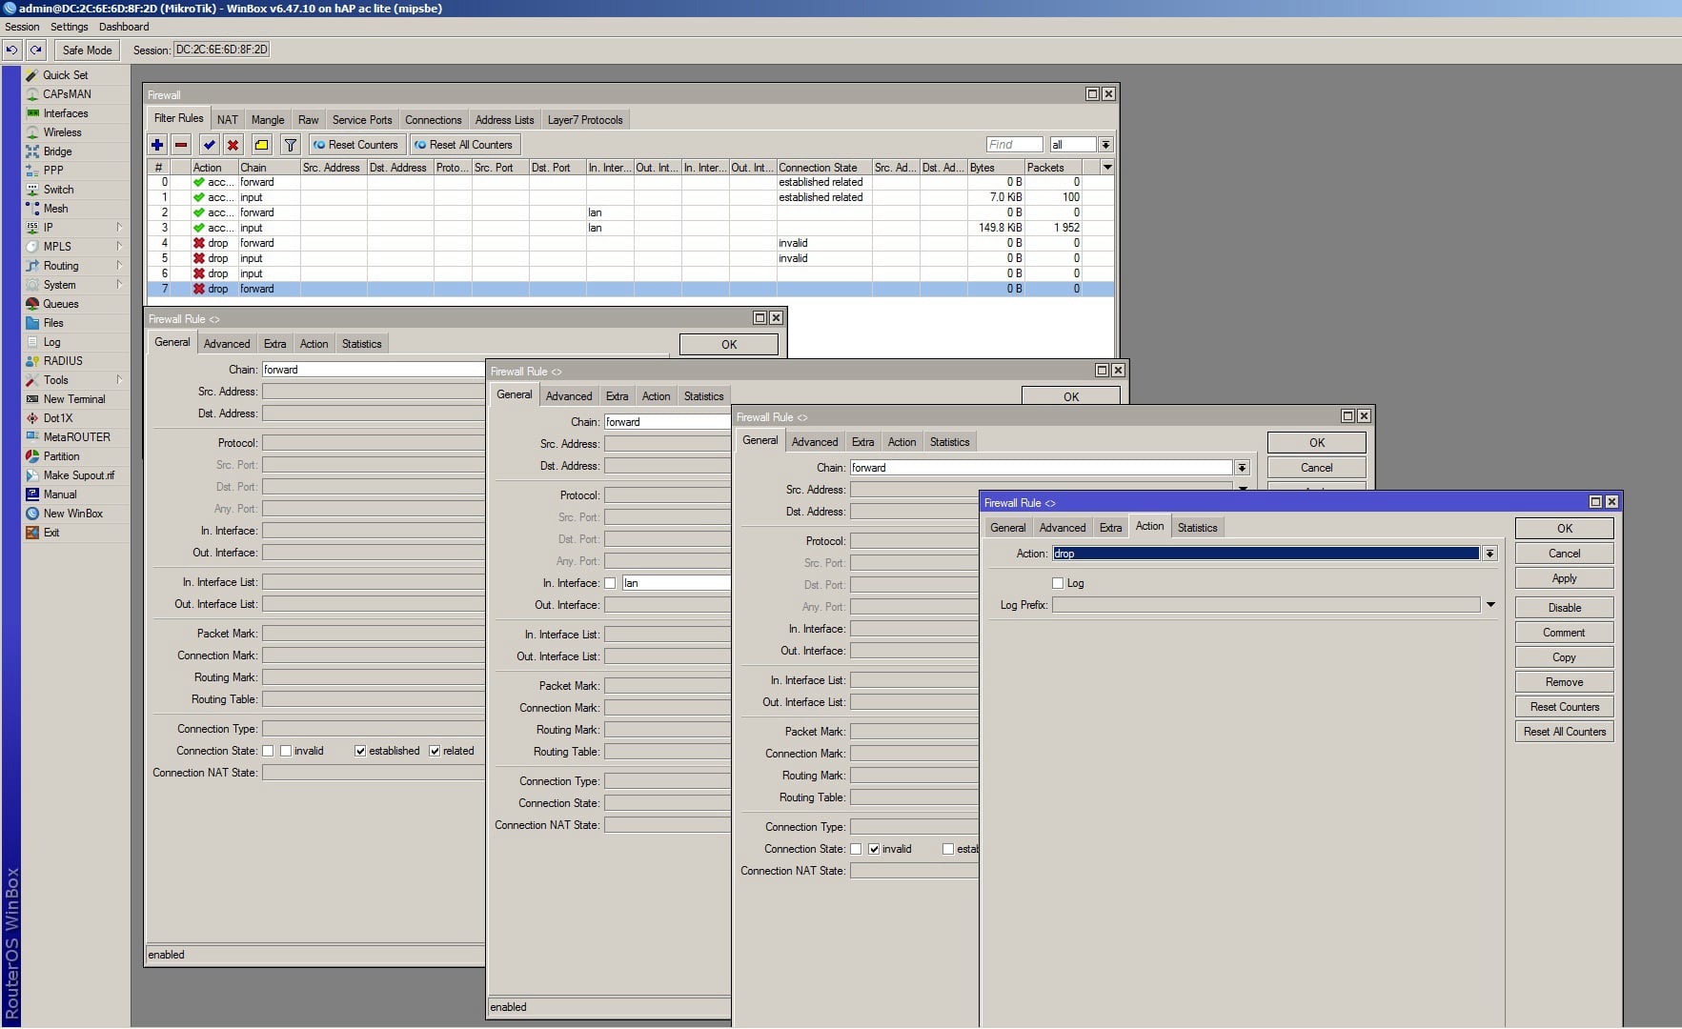Screen dimensions: 1682x1029
Task: Toggle the related connection state checkbox
Action: 435,751
